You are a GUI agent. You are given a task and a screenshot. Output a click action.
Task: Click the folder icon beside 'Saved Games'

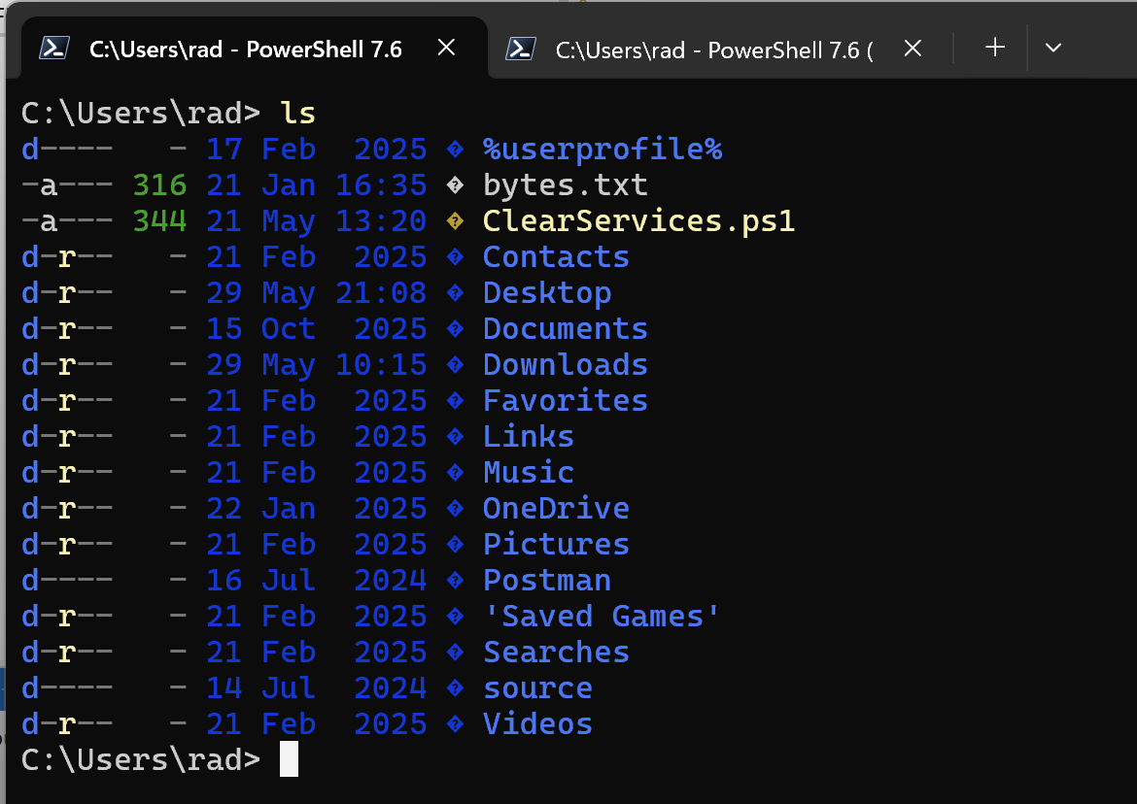[456, 617]
